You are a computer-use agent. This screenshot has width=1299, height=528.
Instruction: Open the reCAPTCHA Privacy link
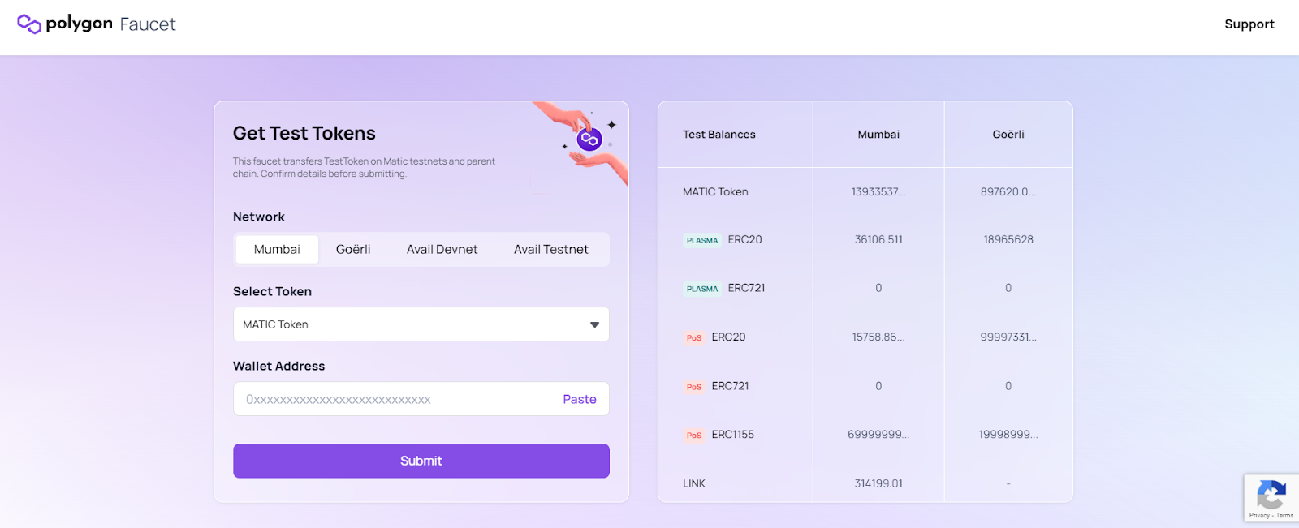(1259, 515)
